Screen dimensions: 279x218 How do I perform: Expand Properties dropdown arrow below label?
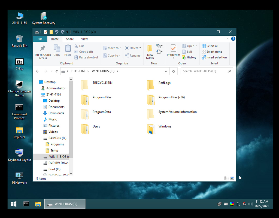click(x=173, y=58)
